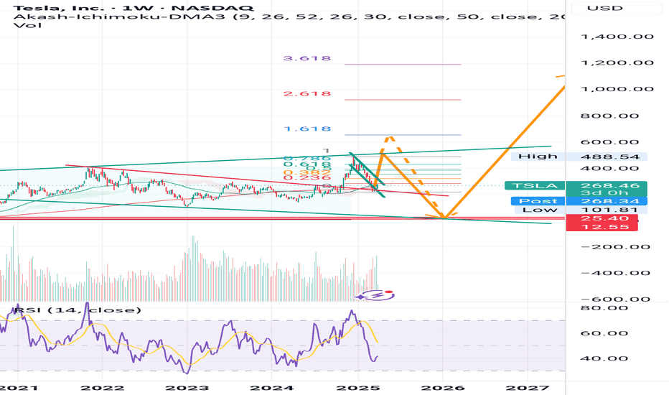Click the USD currency label
This screenshot has width=669, height=395.
(604, 8)
